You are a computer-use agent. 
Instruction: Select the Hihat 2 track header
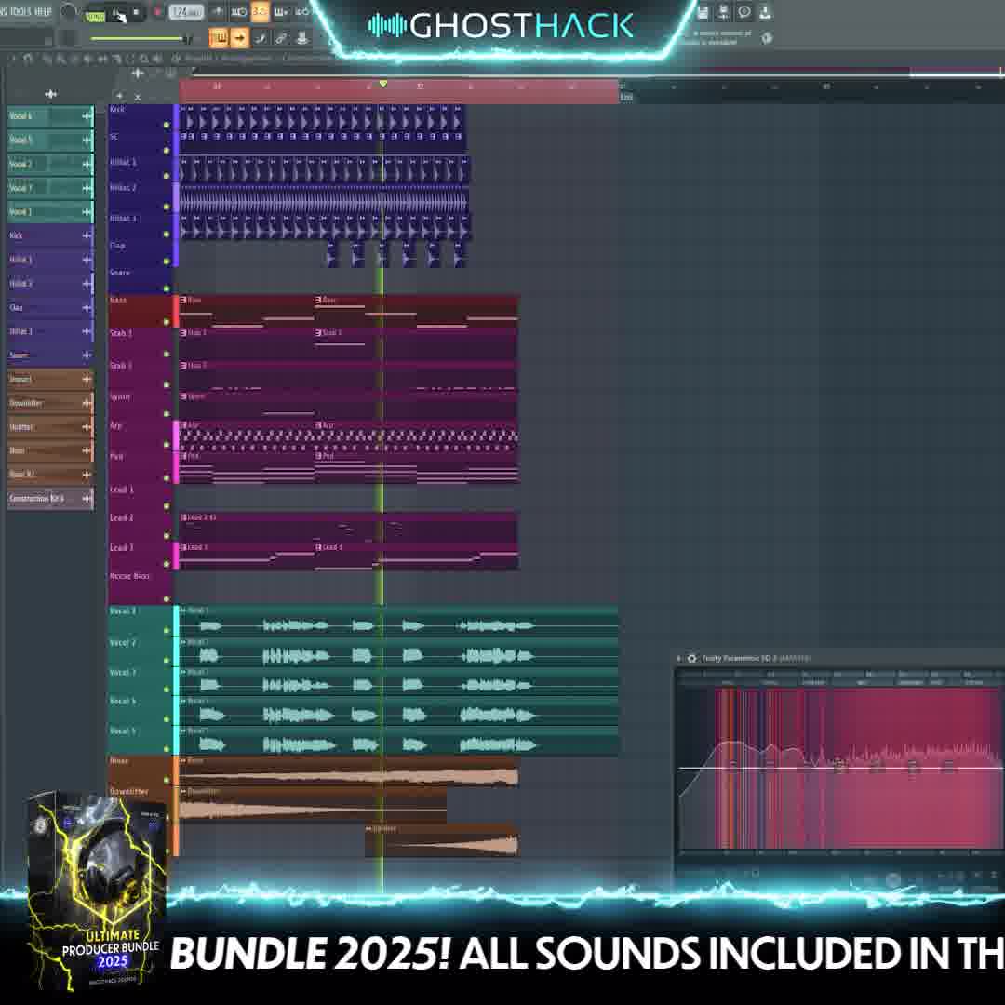(x=140, y=195)
